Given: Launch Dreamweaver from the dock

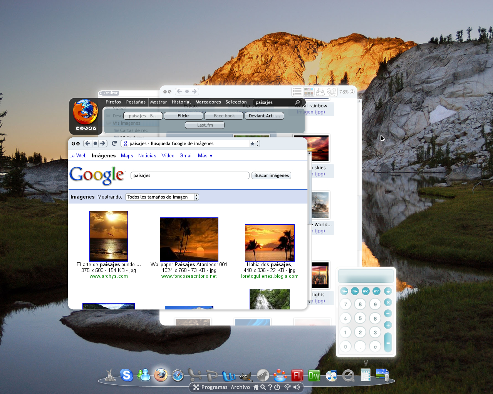Looking at the screenshot, I should (x=314, y=376).
